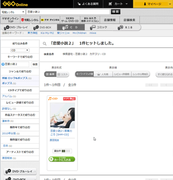Viewport: 173px width, 180px height.
Task: Open the 店舗情報 tab
Action: pyautogui.click(x=110, y=20)
